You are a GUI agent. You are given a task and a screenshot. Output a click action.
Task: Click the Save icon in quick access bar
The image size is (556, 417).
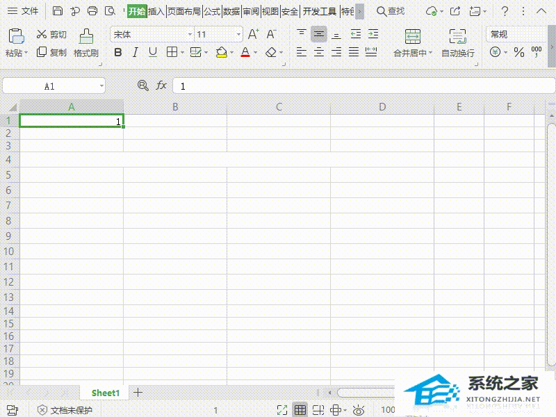[x=58, y=11]
